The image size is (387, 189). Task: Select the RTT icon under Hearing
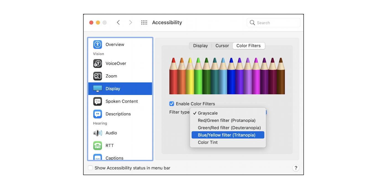tap(97, 145)
